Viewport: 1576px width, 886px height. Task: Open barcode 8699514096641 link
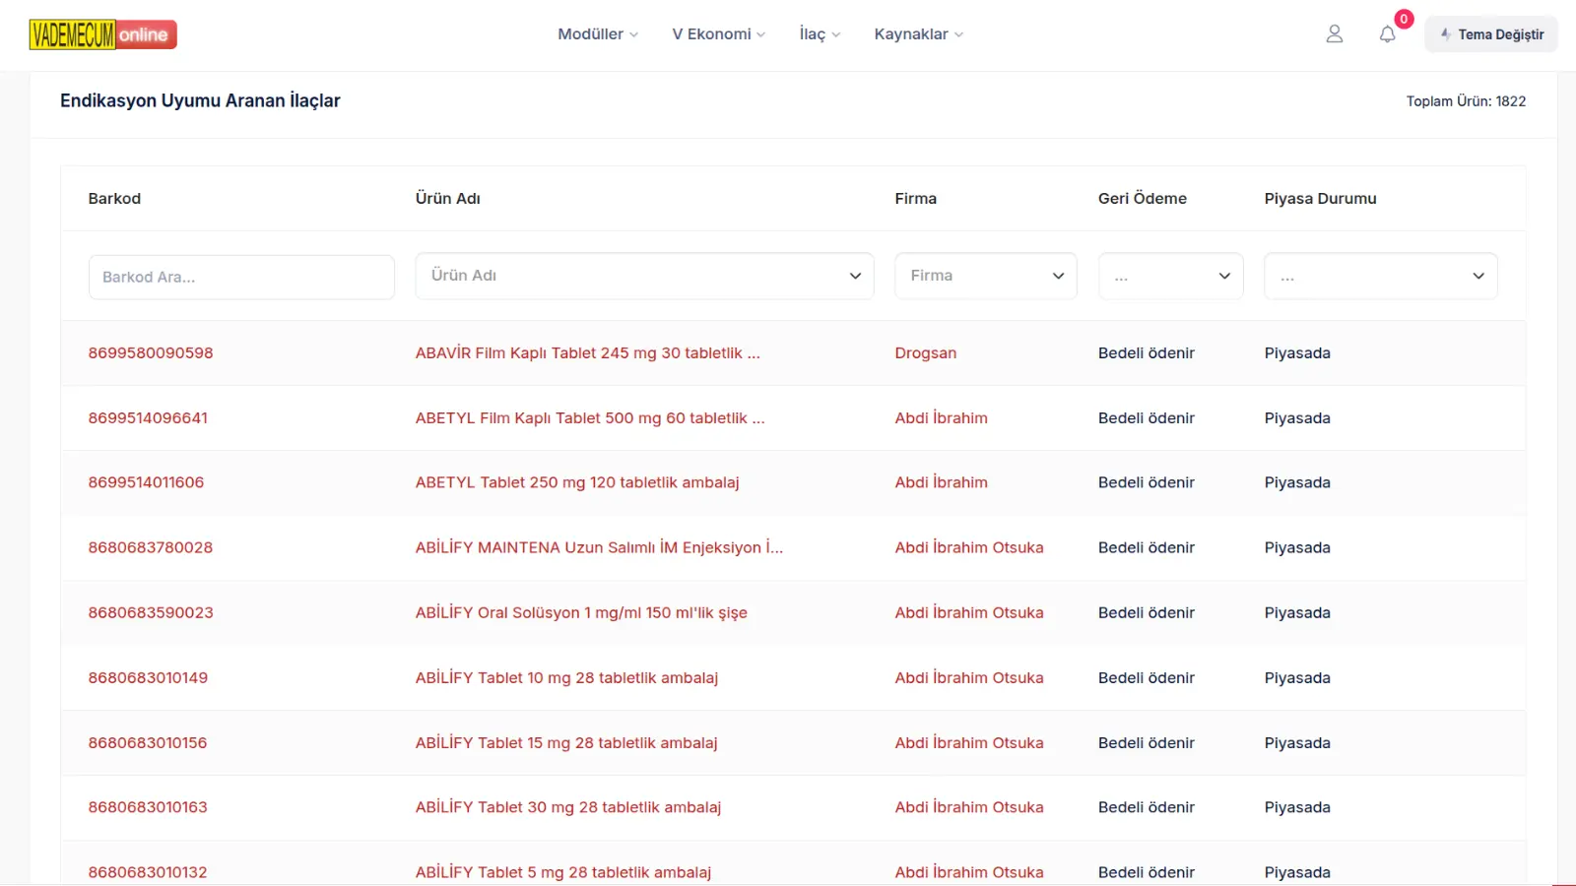tap(148, 418)
